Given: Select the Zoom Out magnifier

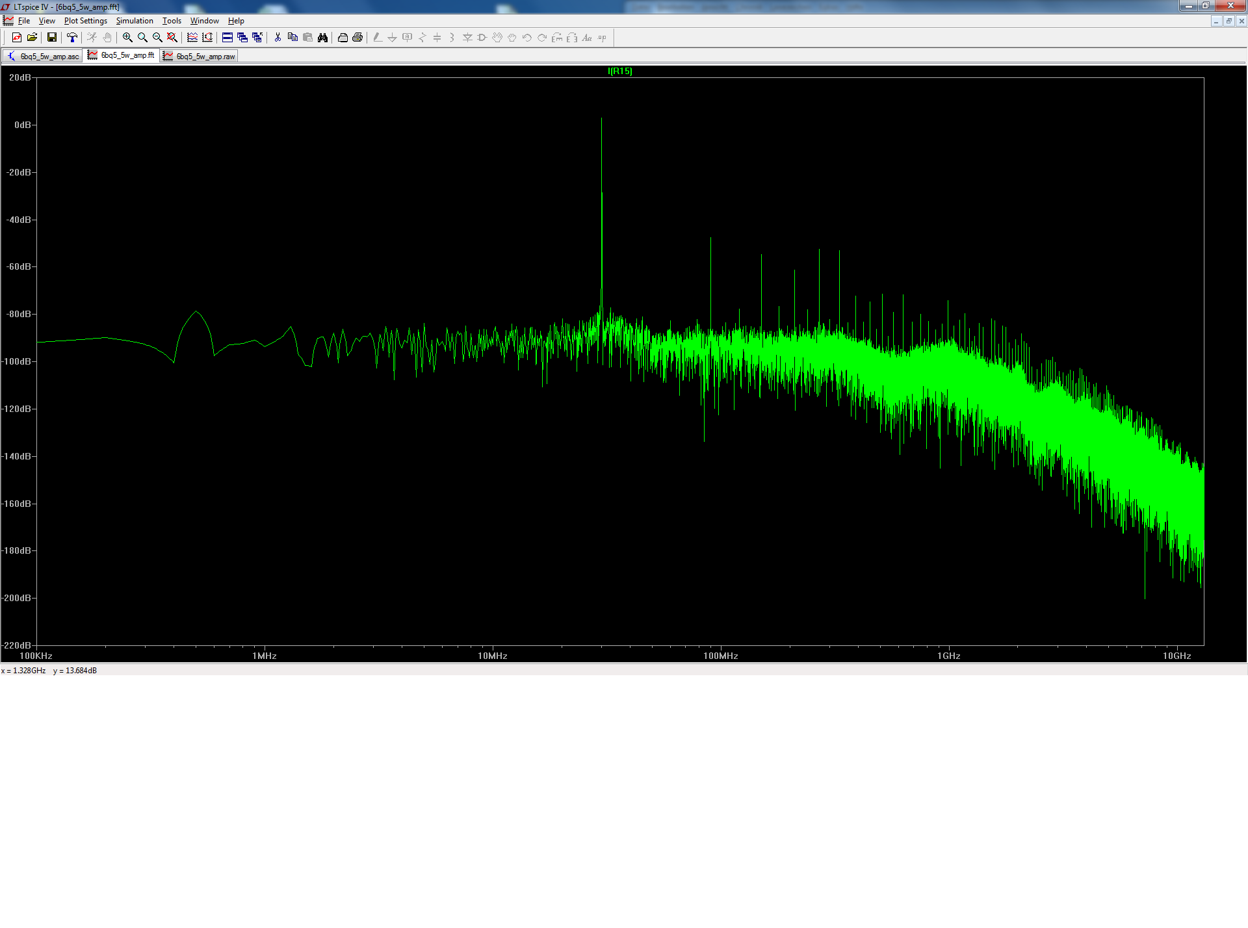Looking at the screenshot, I should point(157,38).
